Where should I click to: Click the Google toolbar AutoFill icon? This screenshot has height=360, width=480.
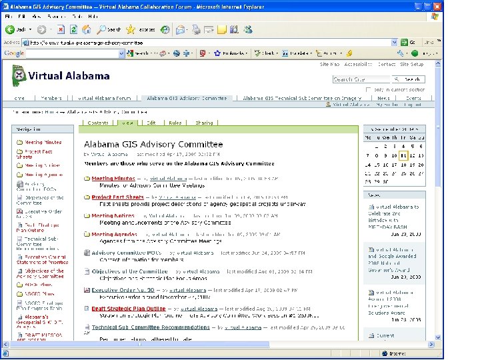[319, 53]
